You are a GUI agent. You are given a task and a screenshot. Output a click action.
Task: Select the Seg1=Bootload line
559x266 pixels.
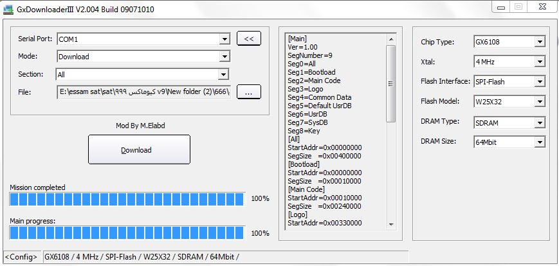tap(311, 72)
